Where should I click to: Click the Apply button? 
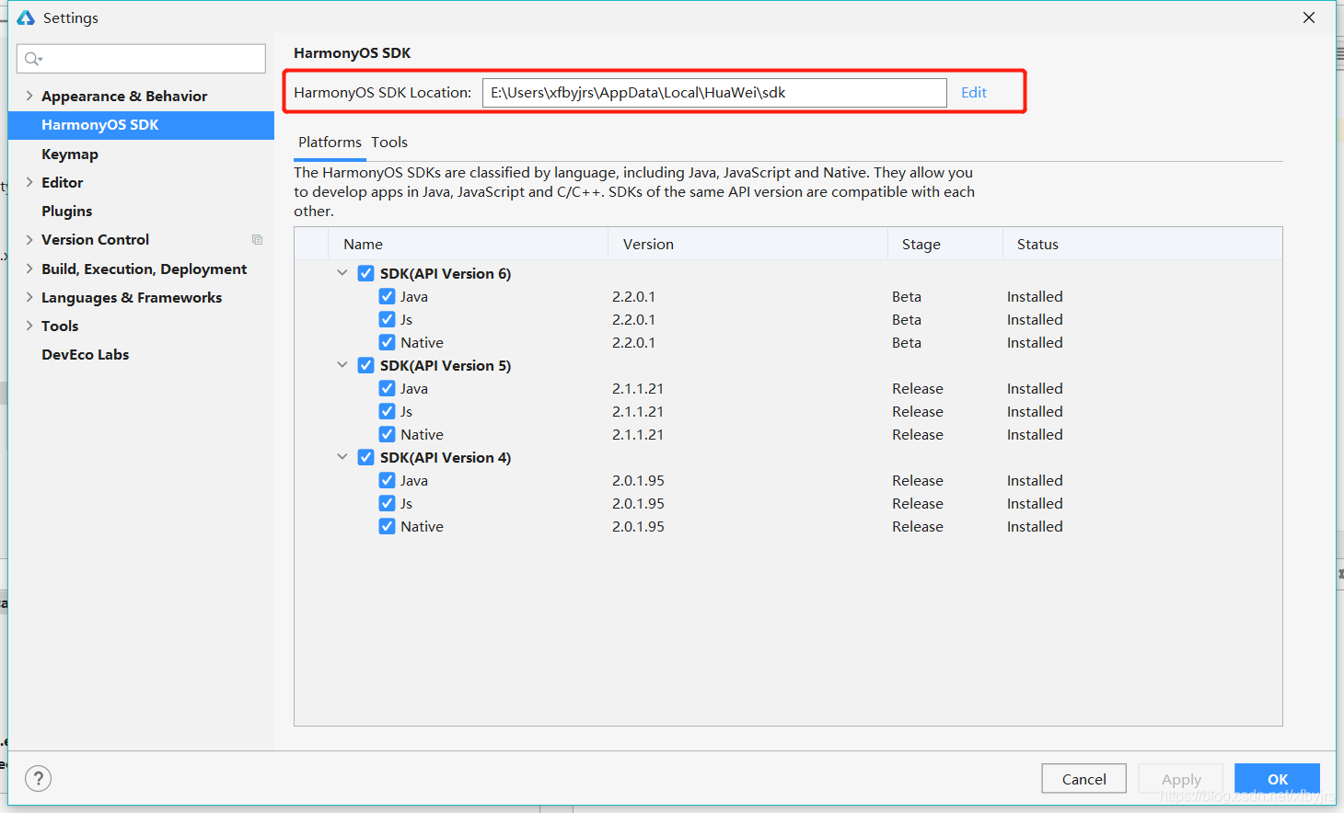coord(1181,779)
